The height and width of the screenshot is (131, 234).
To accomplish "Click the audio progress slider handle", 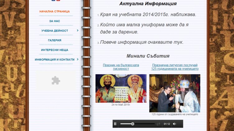I will click(133, 124).
